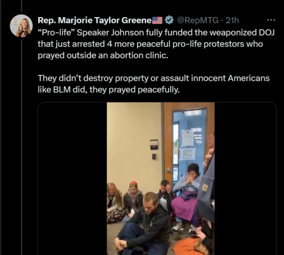Select the vertical thread connector line below avatar
This screenshot has height=255, width=284.
tap(22, 146)
